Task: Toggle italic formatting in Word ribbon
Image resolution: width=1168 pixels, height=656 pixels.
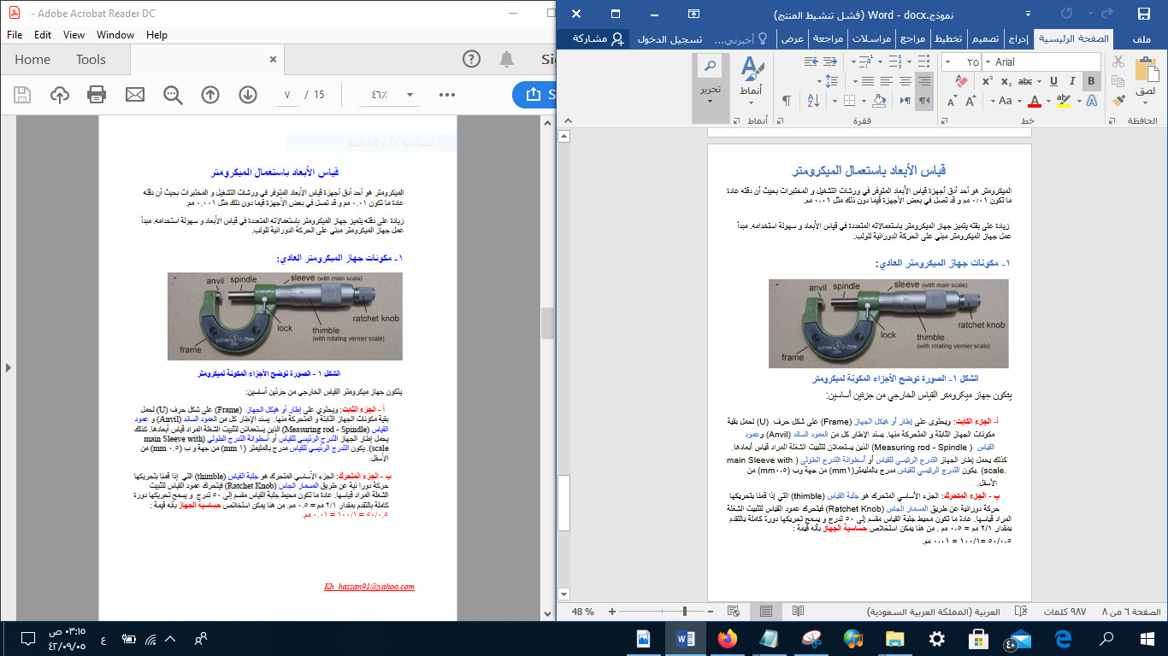Action: pos(1073,81)
